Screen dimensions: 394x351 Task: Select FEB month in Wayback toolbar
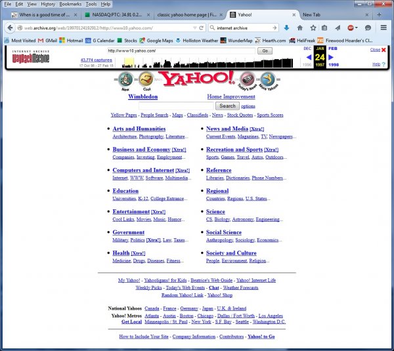[x=333, y=48]
